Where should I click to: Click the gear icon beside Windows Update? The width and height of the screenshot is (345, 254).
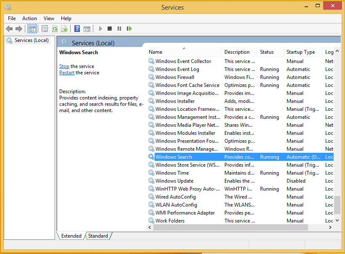point(151,181)
